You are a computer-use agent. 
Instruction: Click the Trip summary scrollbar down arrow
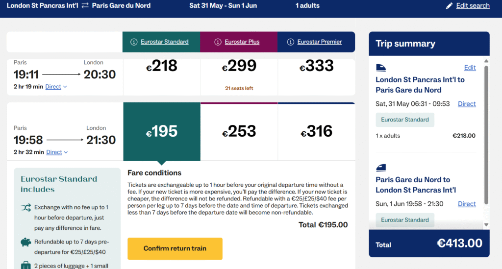pos(486,225)
